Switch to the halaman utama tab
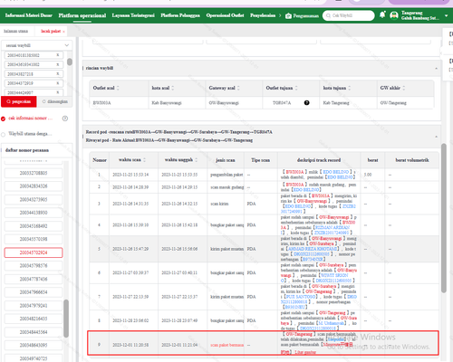The width and height of the screenshot is (453, 362). point(15,31)
